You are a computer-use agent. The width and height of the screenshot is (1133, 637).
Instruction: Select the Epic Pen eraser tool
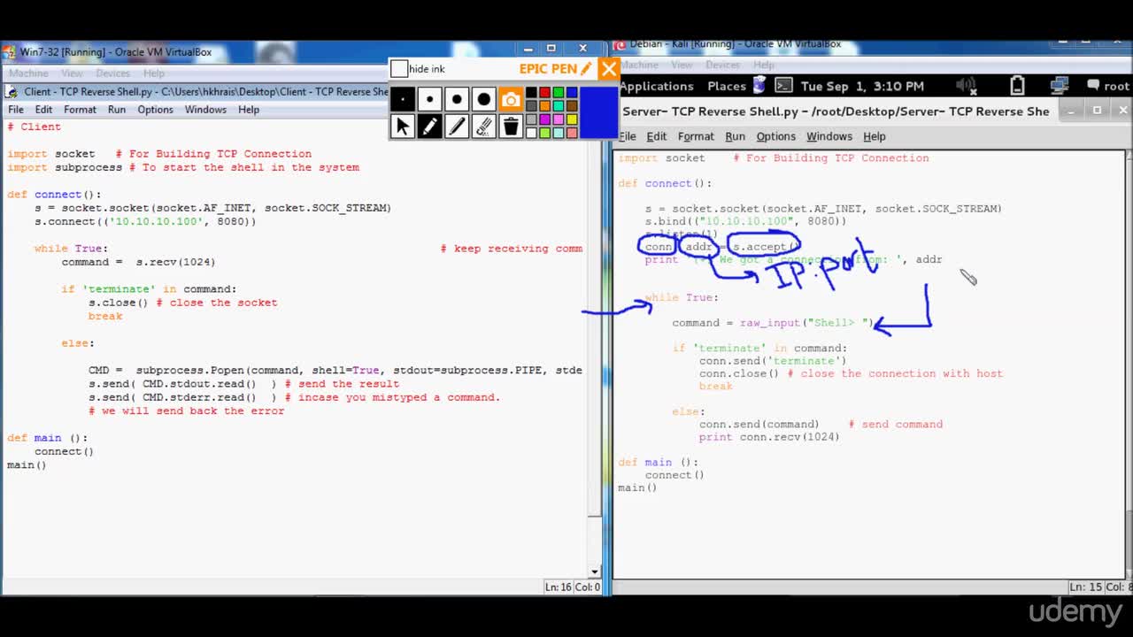click(483, 127)
